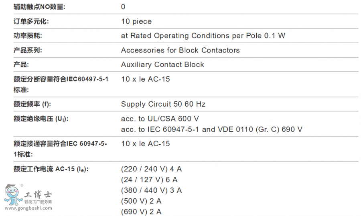Select the 额定频率 (f) label

point(32,104)
